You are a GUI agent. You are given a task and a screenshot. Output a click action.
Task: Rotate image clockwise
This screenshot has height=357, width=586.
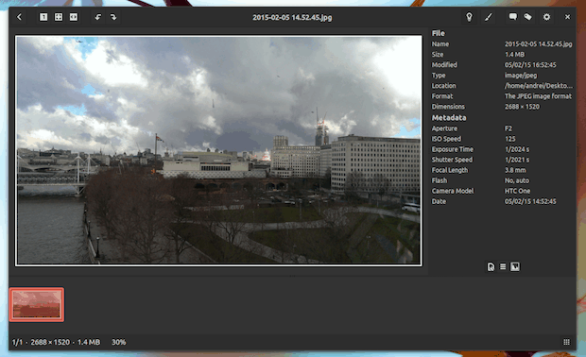113,17
